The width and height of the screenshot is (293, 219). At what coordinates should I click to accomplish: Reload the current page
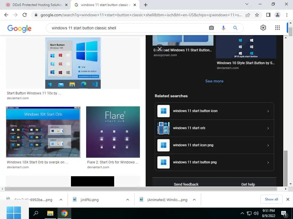25,15
